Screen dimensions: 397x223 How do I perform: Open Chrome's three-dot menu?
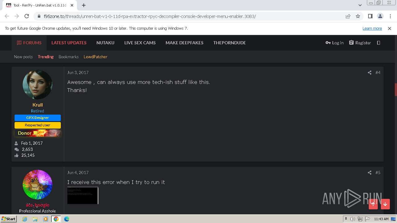pos(390,16)
